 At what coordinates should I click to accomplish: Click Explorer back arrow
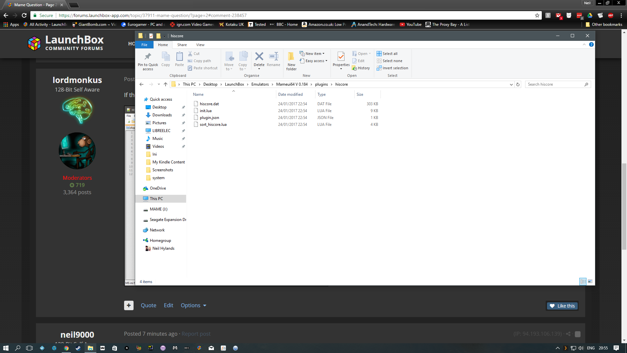point(141,84)
